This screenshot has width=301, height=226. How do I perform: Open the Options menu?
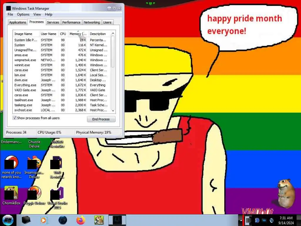23,14
